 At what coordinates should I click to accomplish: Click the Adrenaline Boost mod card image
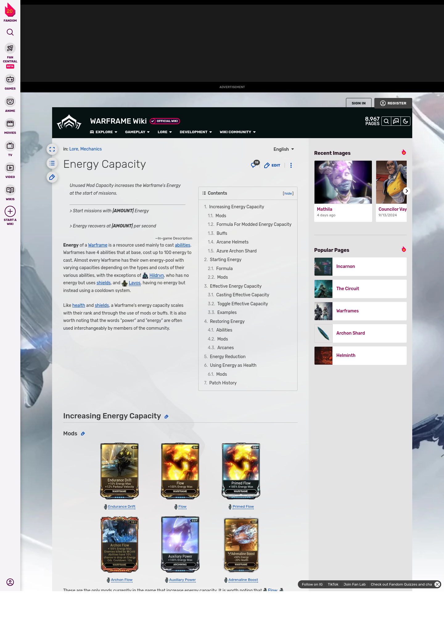click(241, 544)
